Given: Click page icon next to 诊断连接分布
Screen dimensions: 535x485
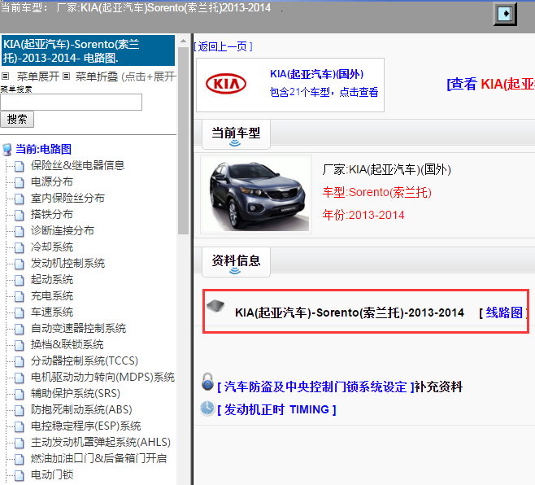Looking at the screenshot, I should coord(20,231).
